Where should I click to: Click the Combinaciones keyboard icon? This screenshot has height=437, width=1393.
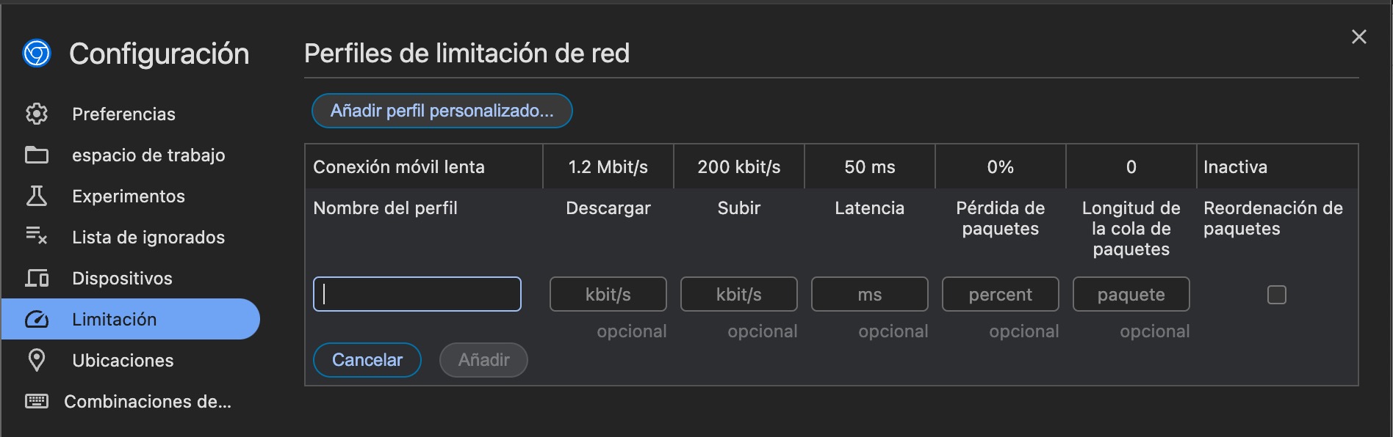tap(37, 401)
